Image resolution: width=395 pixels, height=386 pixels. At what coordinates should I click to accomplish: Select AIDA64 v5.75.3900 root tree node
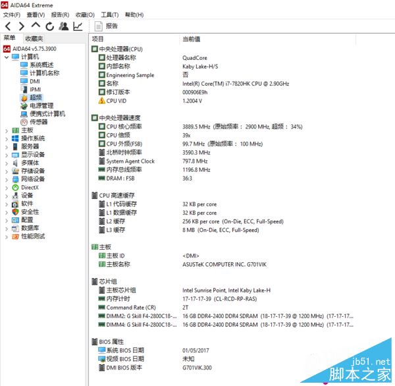pyautogui.click(x=30, y=49)
